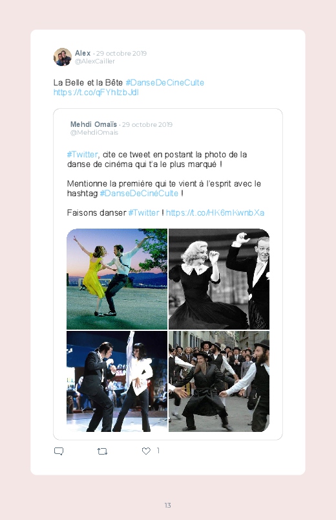This screenshot has width=336, height=520.
Task: Click first #Twitter hashtag in quoted tweet
Action: coord(83,155)
